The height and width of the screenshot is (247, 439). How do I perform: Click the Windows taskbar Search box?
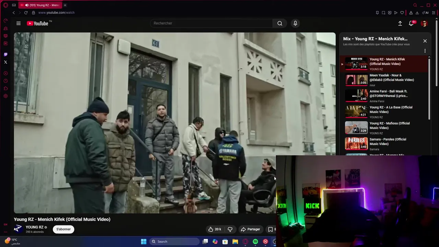(x=174, y=242)
